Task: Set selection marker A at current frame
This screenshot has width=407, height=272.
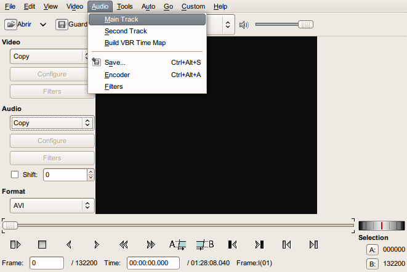Action: [x=177, y=245]
